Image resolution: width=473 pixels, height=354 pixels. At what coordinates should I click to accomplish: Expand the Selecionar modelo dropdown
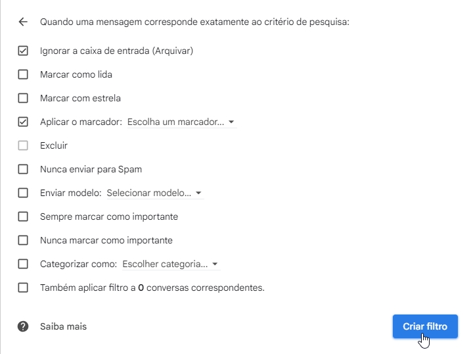[154, 193]
